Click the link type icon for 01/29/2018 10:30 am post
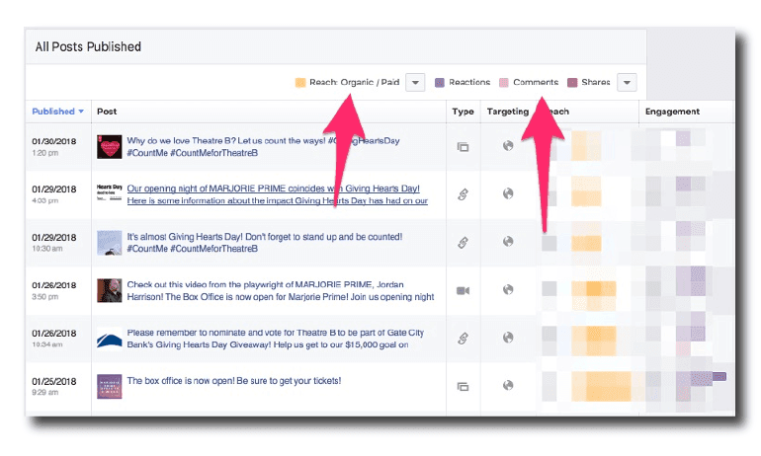This screenshot has height=456, width=761. coord(463,242)
